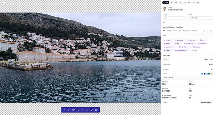Open the link tab icon
The width and height of the screenshot is (214, 115).
[171, 2]
